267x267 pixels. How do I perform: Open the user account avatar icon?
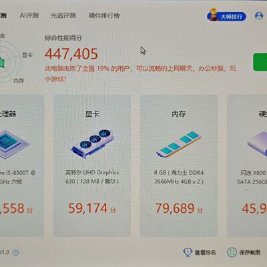259,16
